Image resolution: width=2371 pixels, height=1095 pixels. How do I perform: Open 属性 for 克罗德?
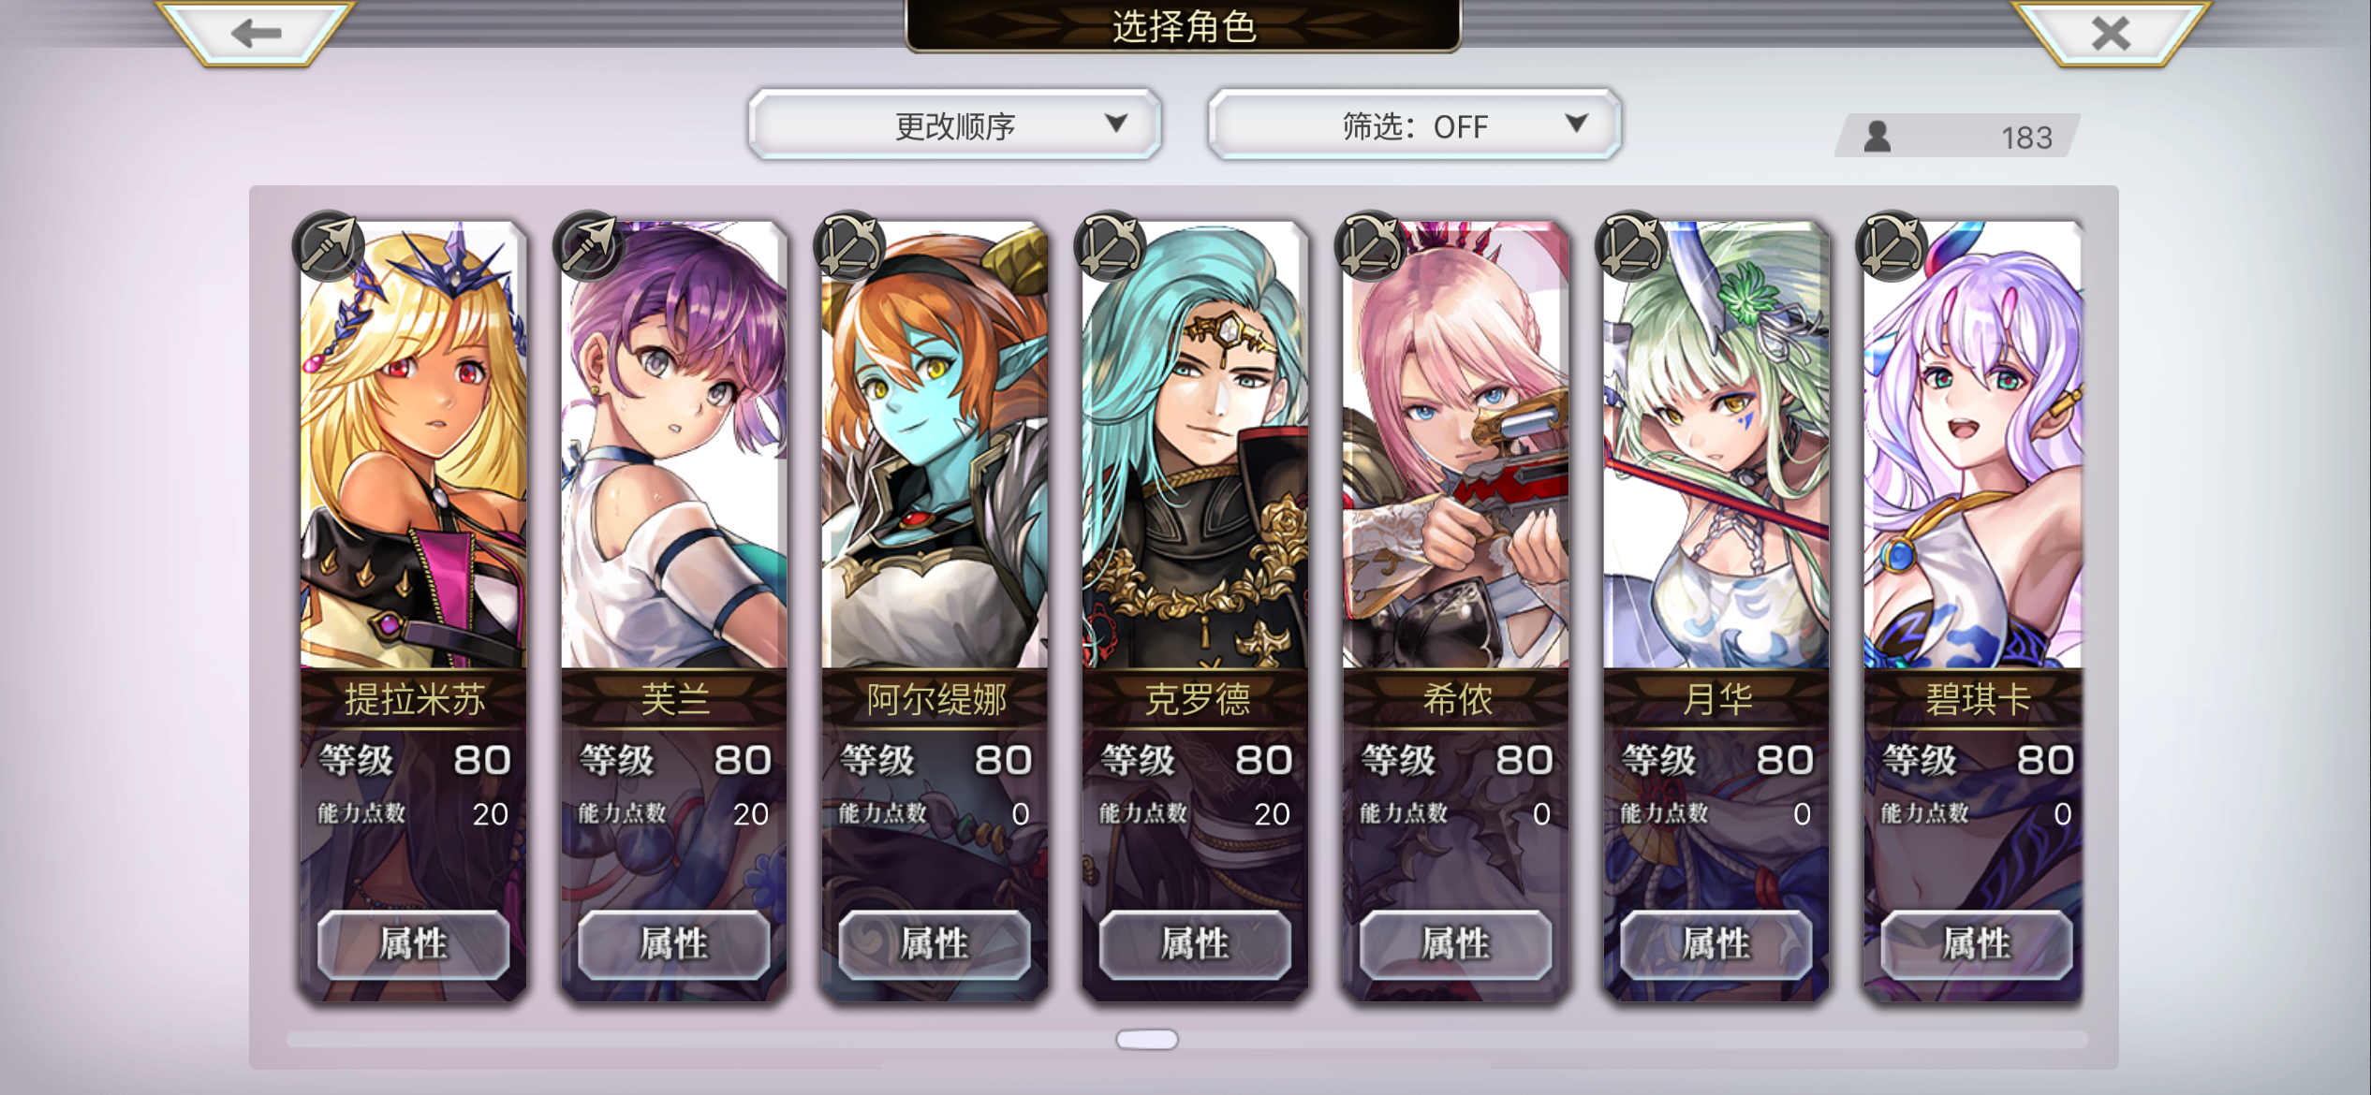pos(1195,943)
